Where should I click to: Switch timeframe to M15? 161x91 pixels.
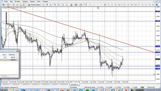pos(132,5)
